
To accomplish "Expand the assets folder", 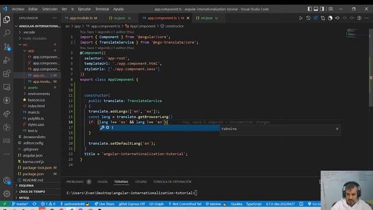I will [37, 87].
